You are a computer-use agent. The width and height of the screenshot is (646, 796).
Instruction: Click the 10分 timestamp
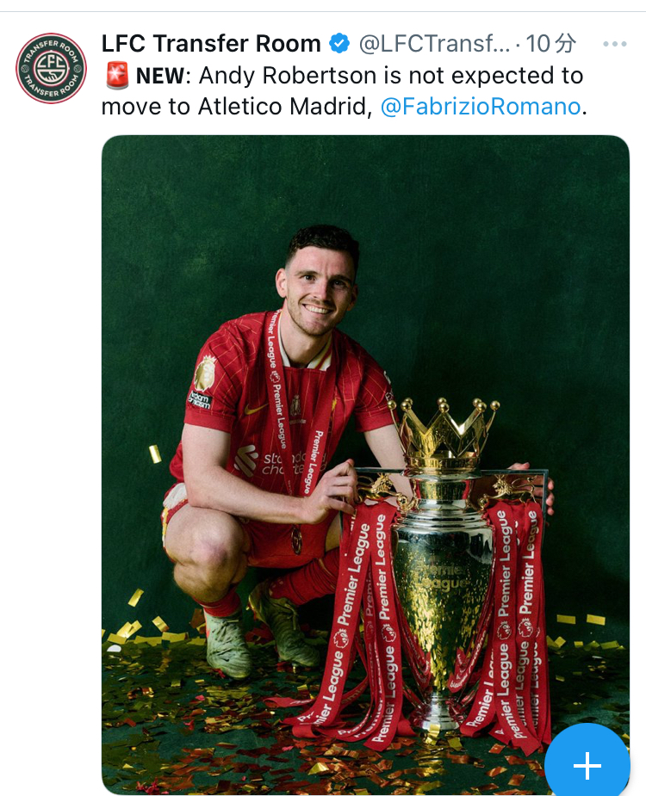point(551,43)
